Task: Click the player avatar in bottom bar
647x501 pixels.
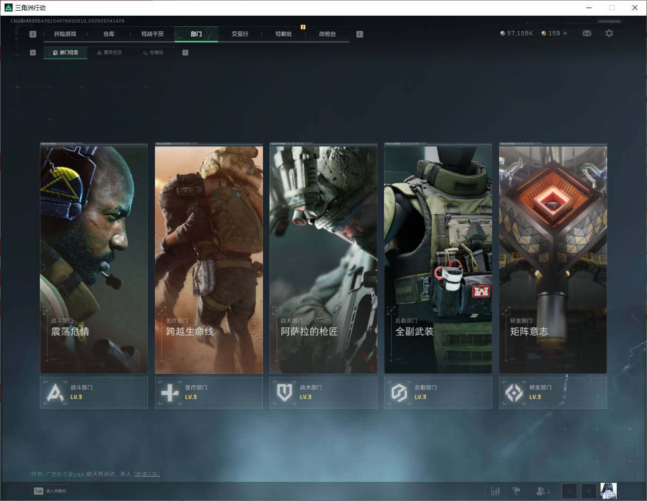Action: (x=609, y=491)
